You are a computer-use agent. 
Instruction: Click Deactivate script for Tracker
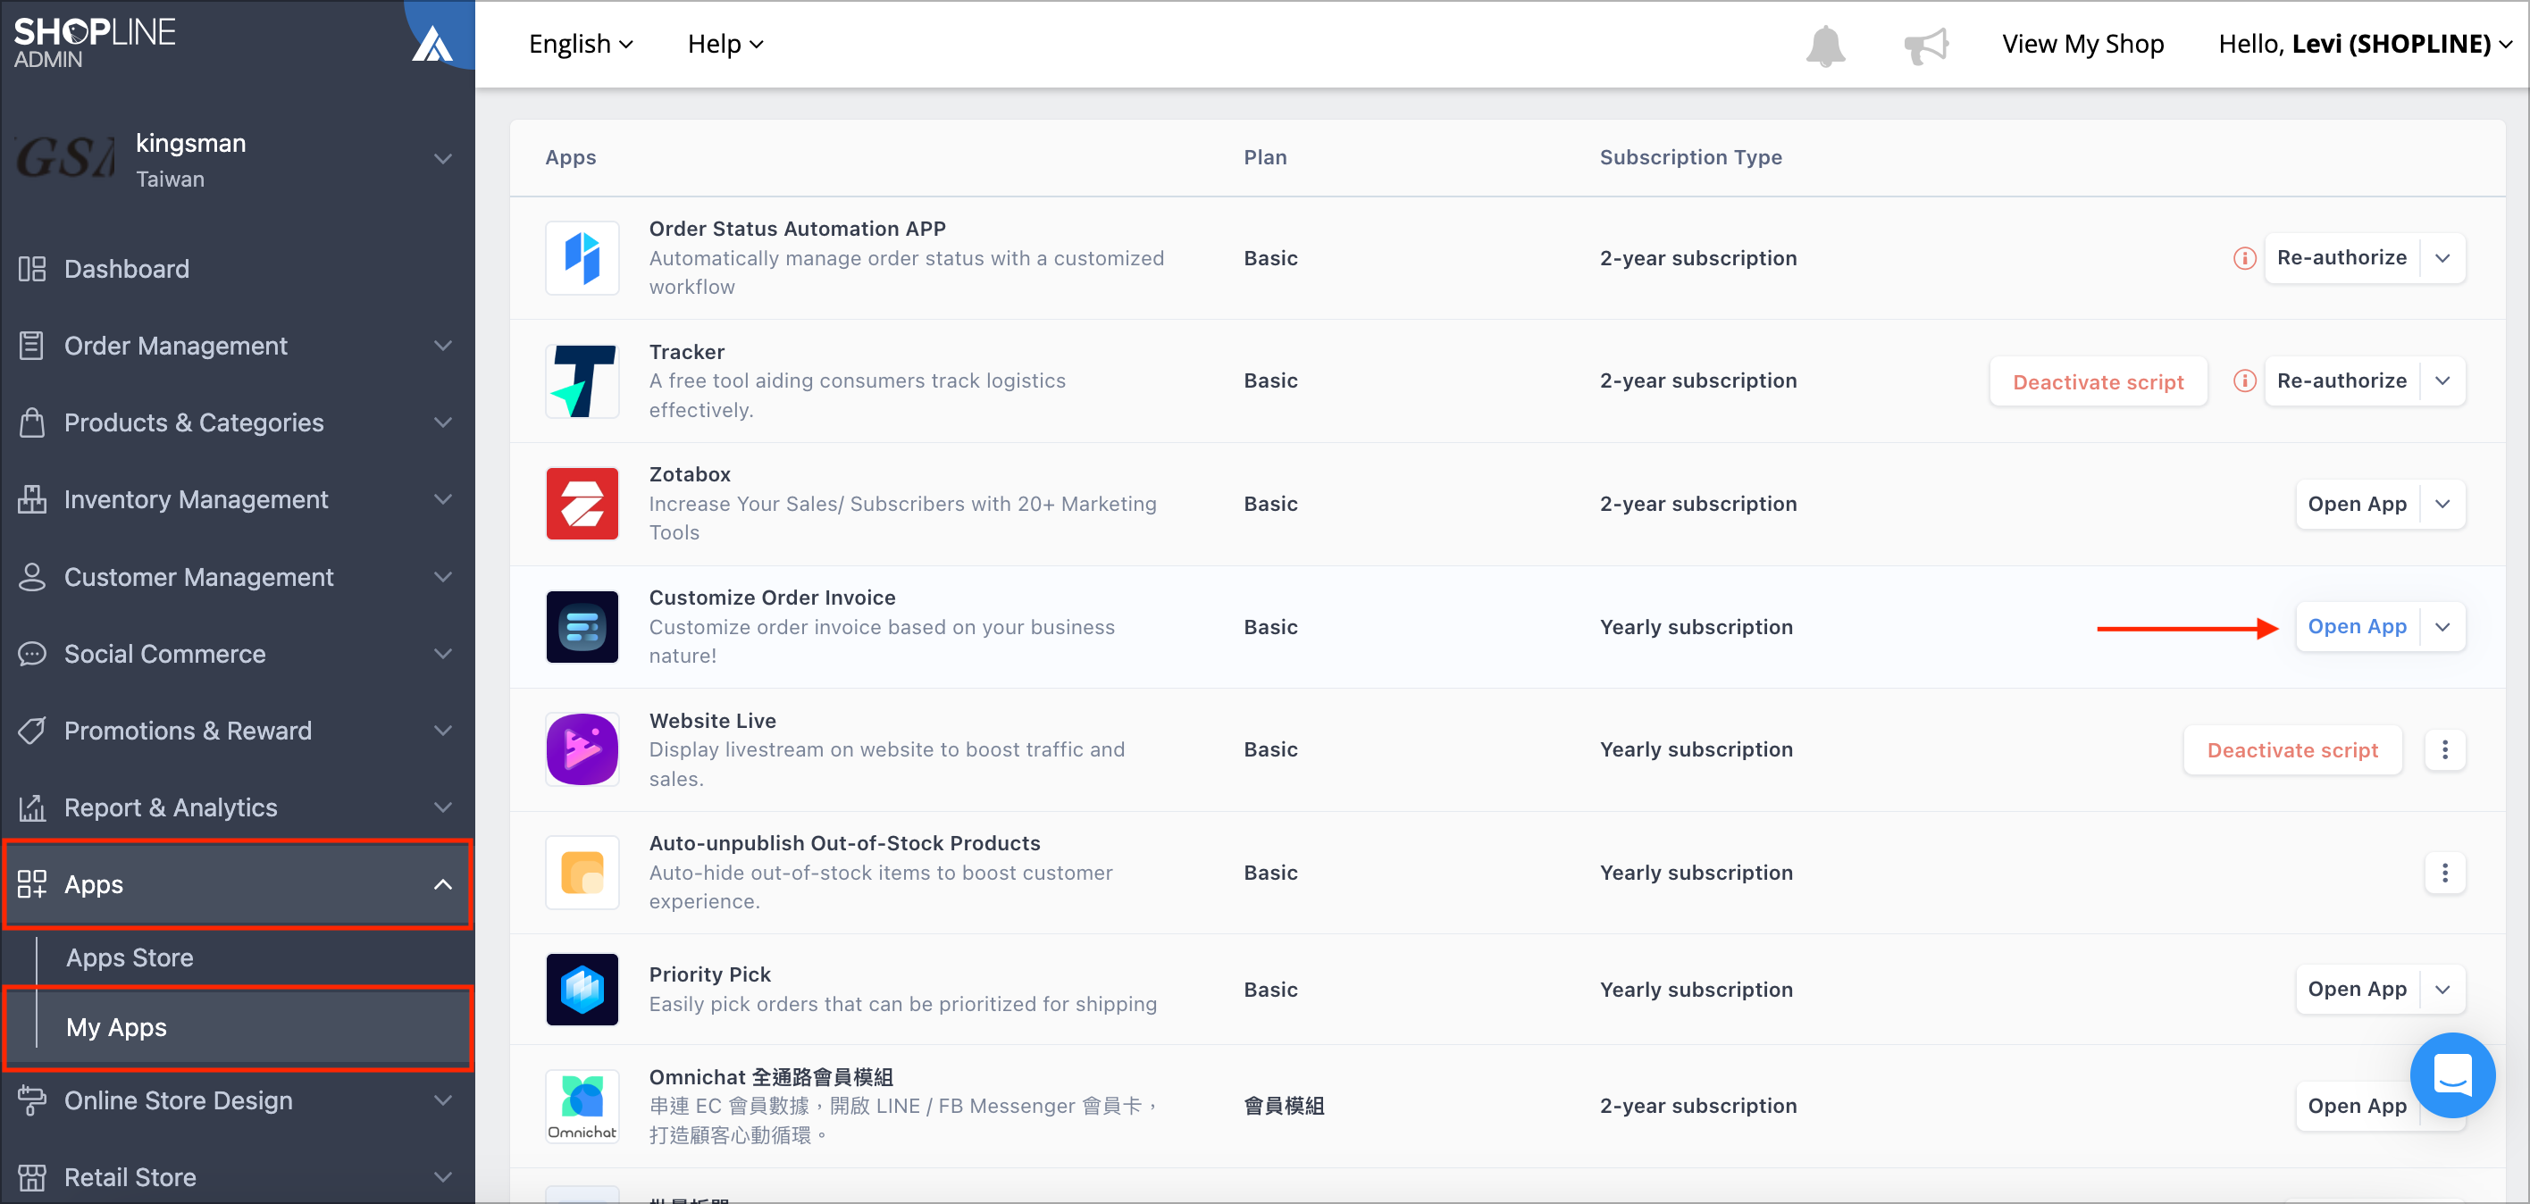click(2098, 382)
